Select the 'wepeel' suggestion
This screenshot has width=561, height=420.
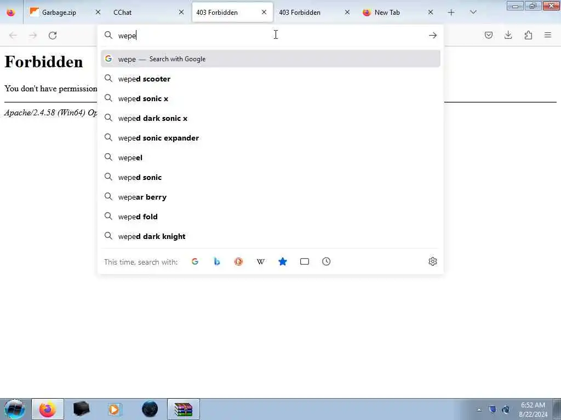point(271,157)
